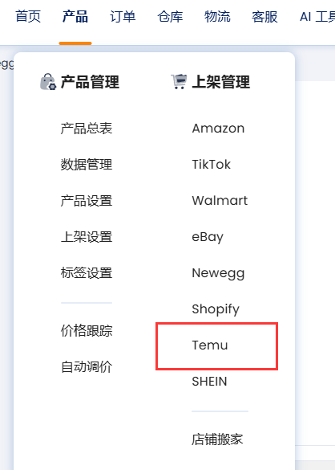Select TikTok listing entry
The image size is (335, 470).
[211, 165]
